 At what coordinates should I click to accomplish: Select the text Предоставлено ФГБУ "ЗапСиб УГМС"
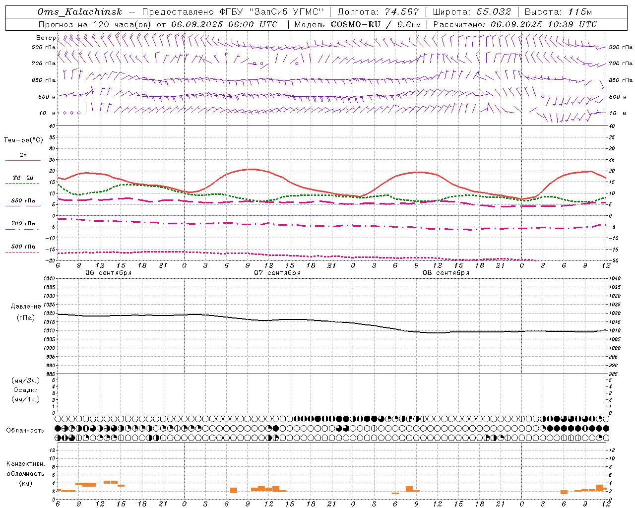(233, 12)
